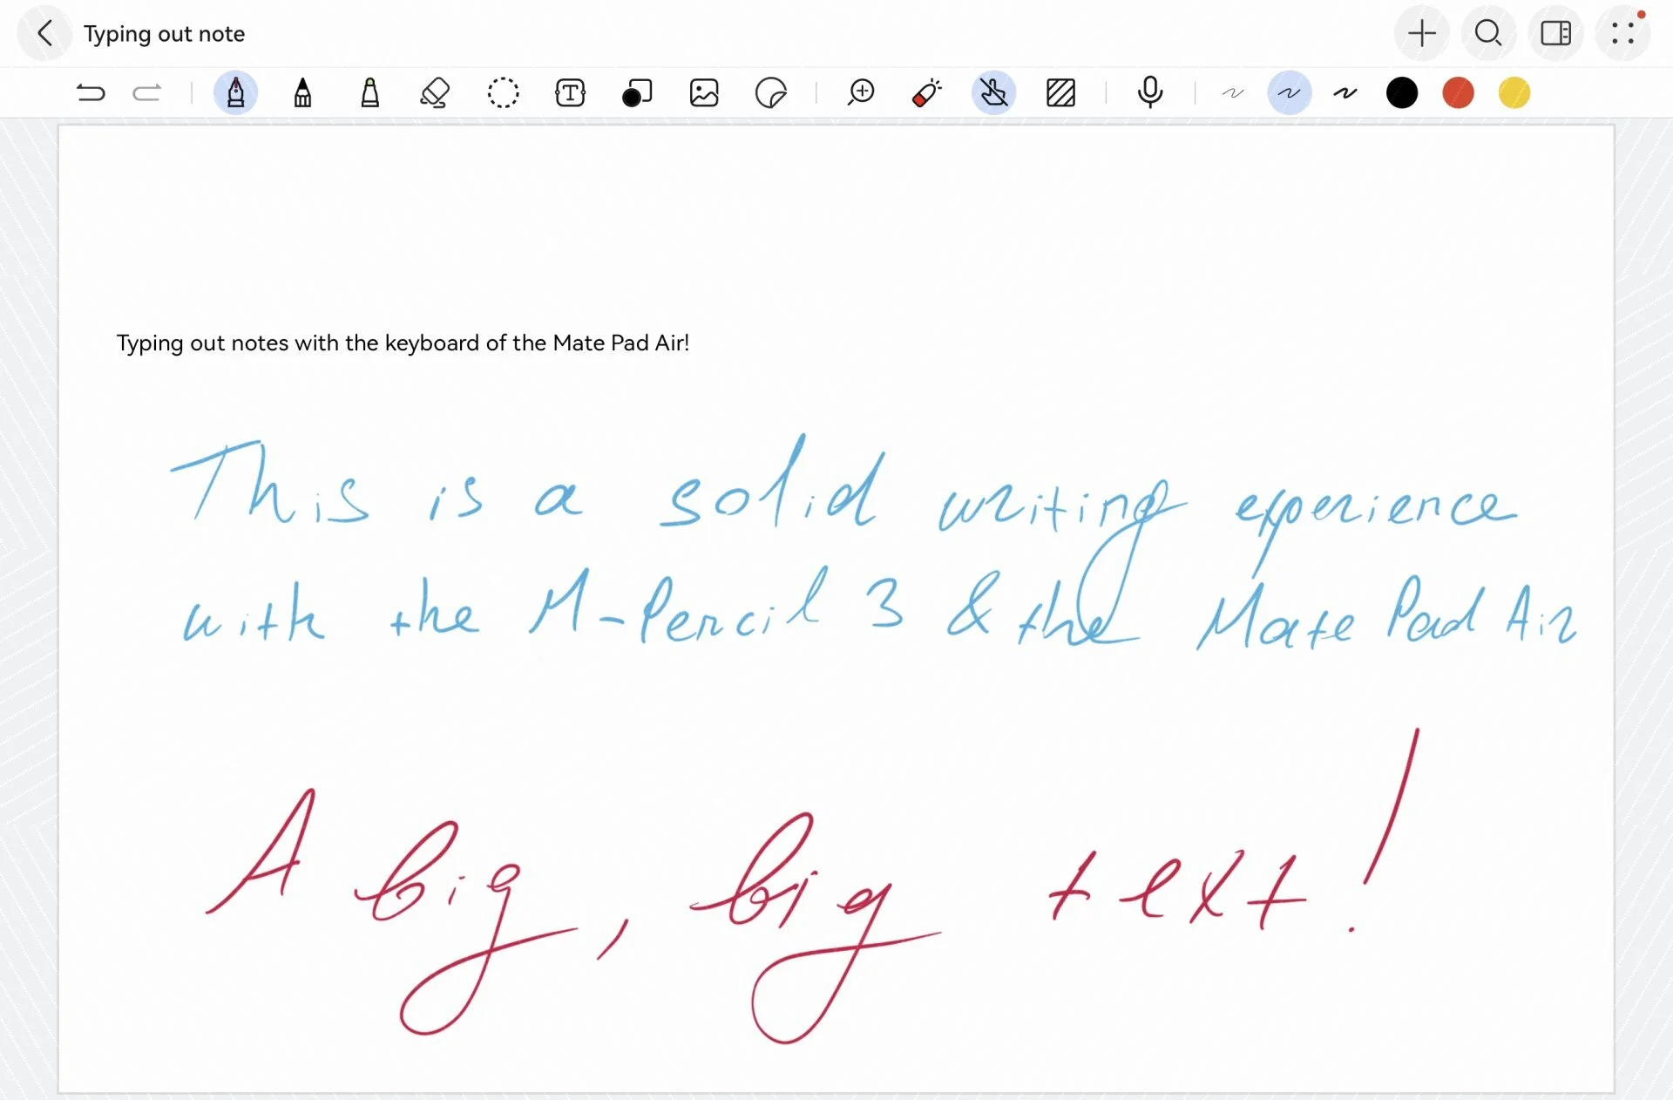Open the split view panel icon
Viewport: 1673px width, 1100px height.
click(x=1555, y=34)
